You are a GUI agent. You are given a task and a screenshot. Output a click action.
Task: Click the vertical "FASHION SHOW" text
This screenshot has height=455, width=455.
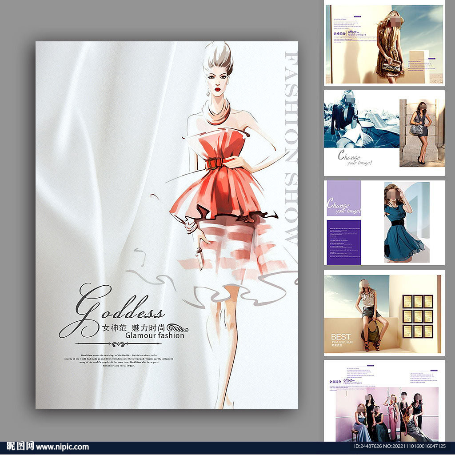291,148
